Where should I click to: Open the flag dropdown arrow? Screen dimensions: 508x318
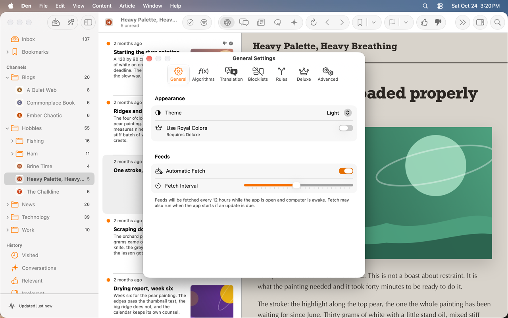pyautogui.click(x=406, y=23)
